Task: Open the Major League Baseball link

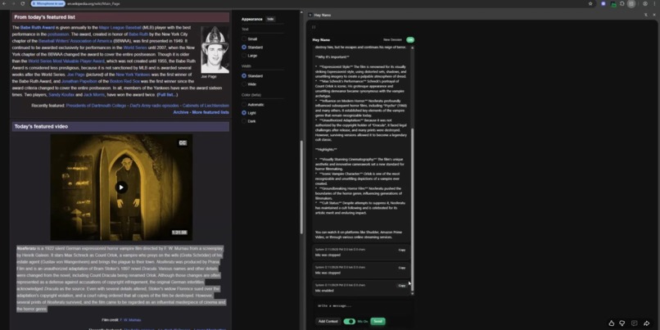Action: click(120, 27)
